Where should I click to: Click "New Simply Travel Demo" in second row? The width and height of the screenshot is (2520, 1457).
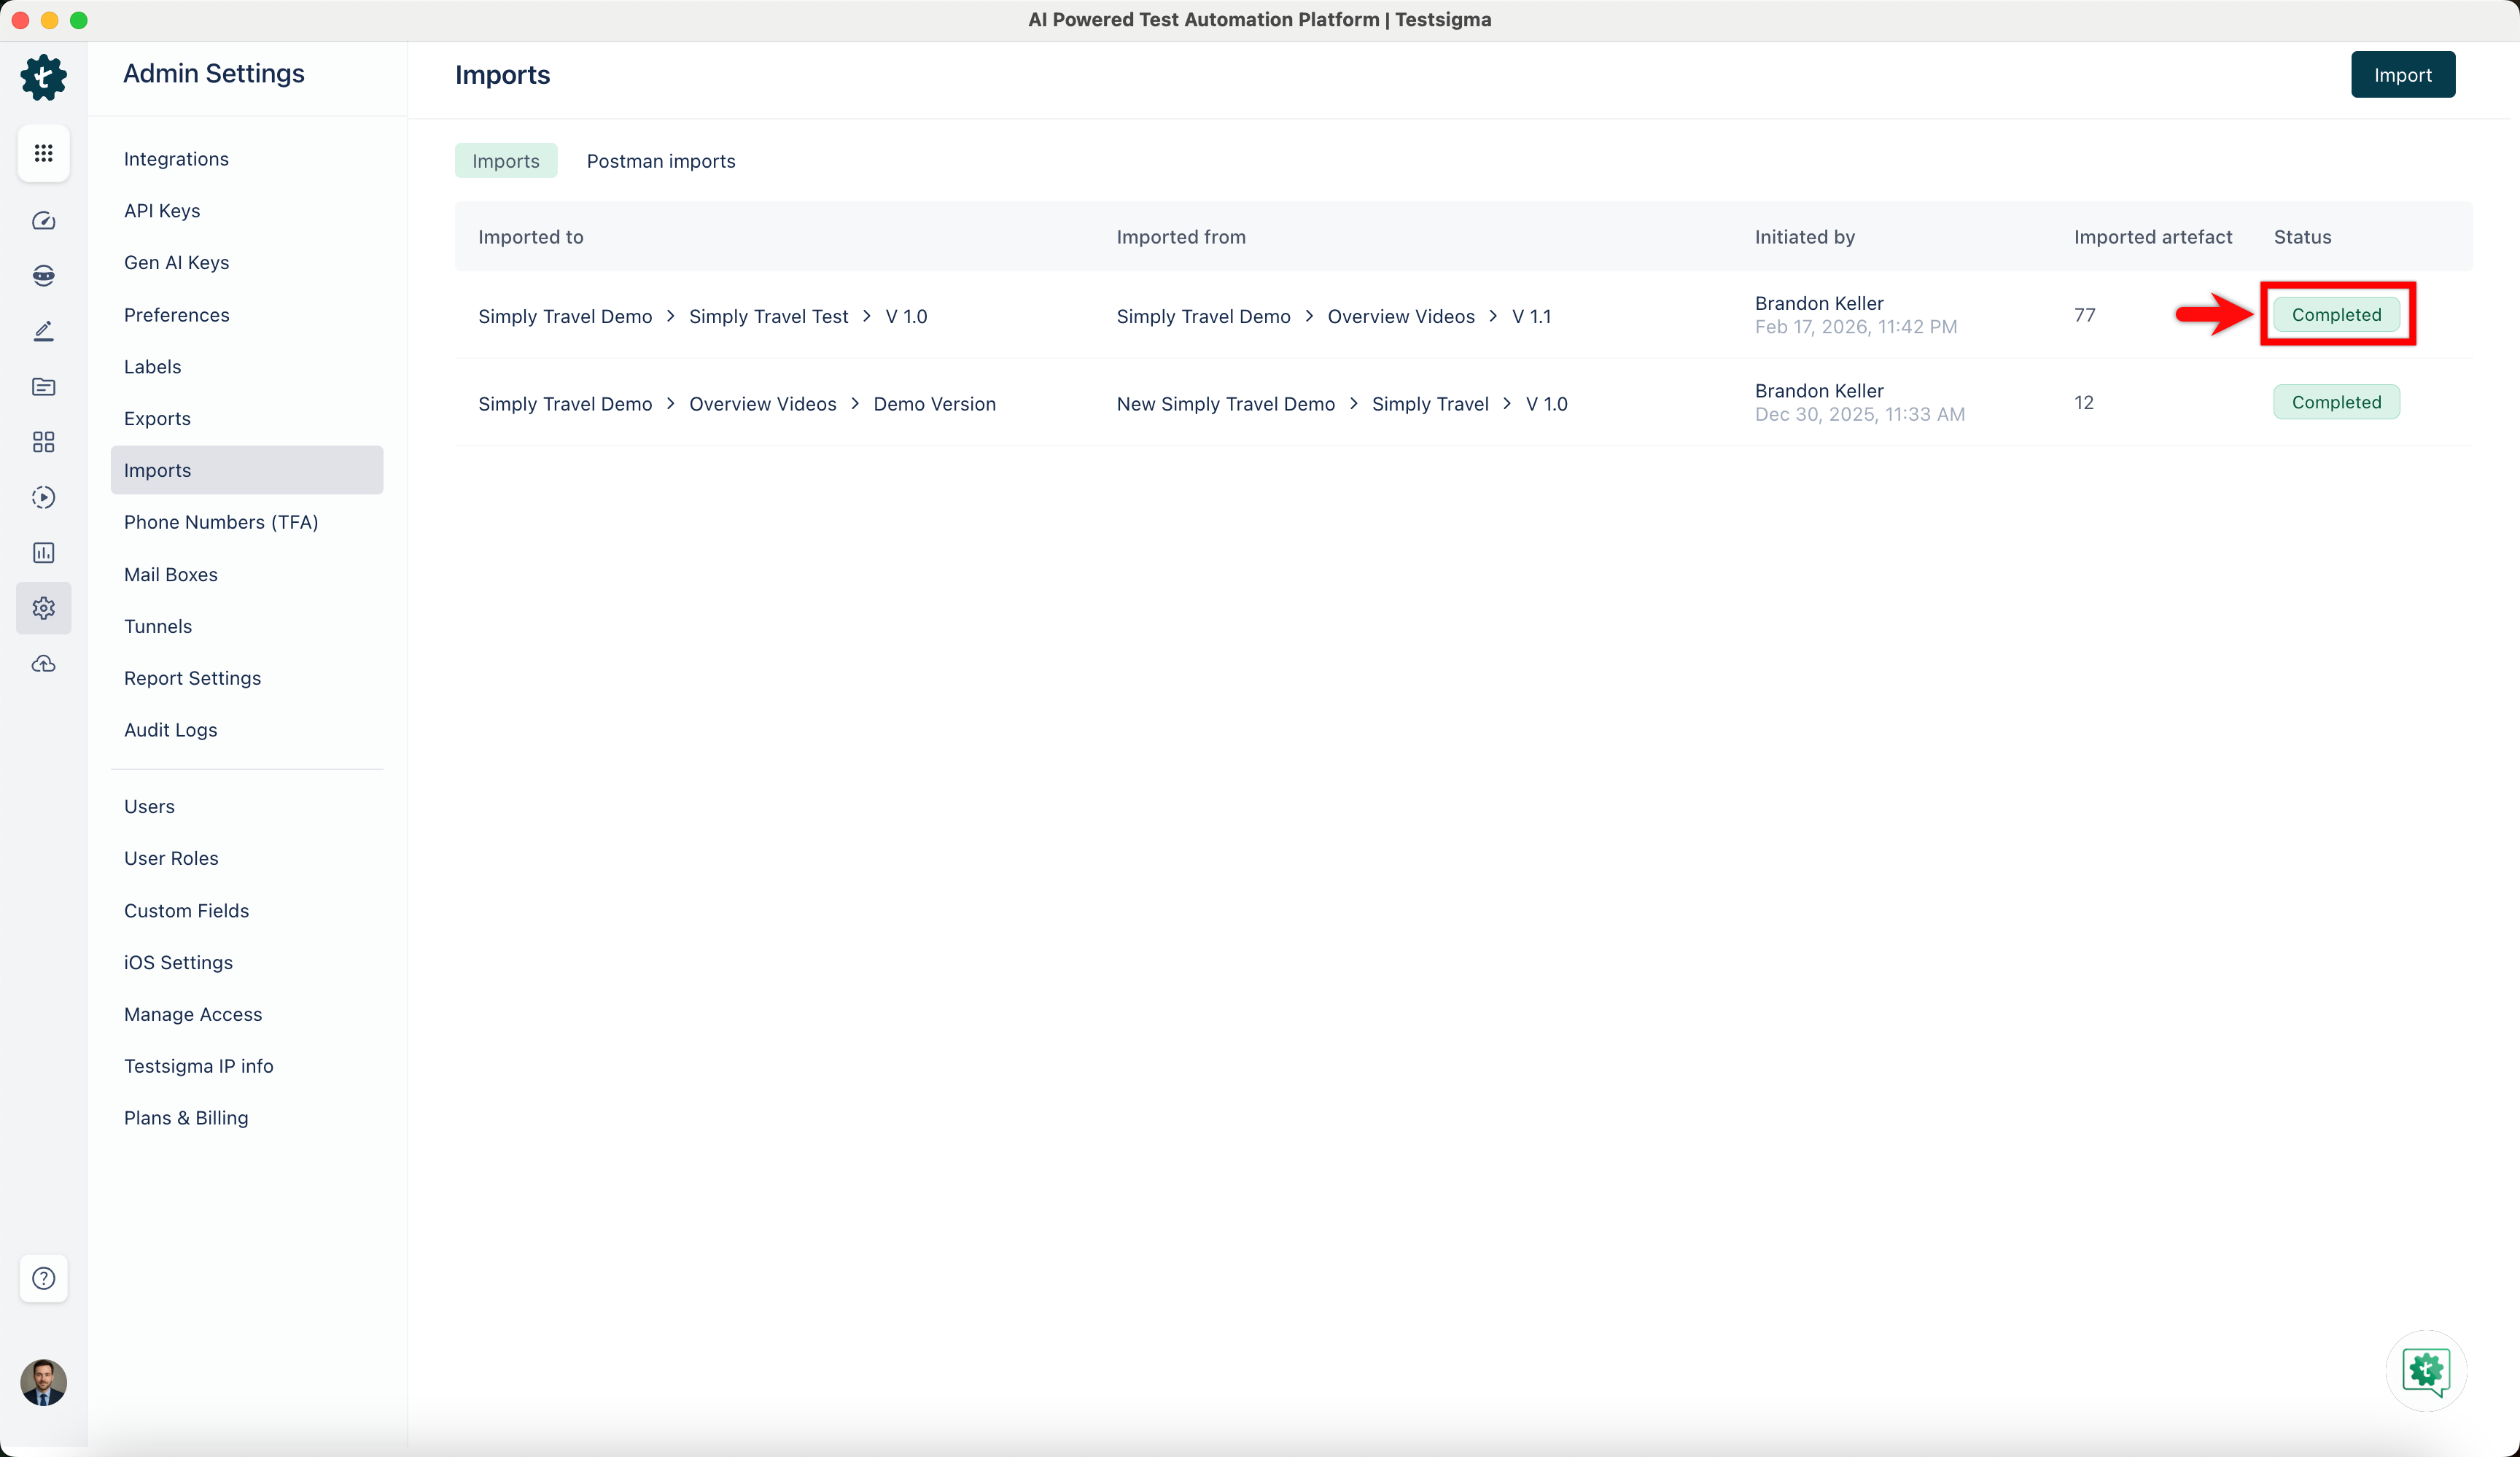[1225, 404]
